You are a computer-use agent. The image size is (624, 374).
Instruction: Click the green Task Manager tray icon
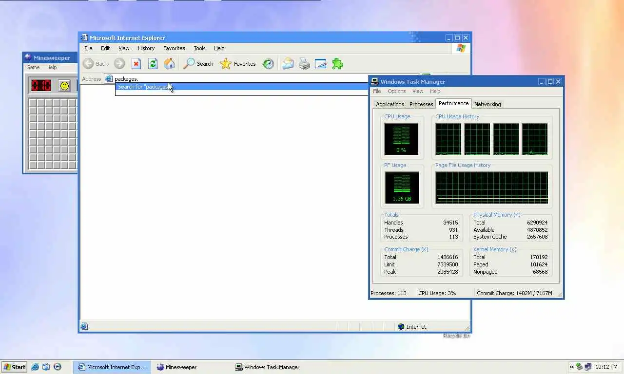(x=580, y=367)
